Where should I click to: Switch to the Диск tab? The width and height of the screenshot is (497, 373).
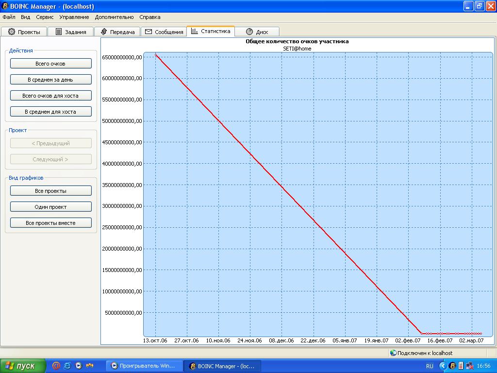click(x=257, y=32)
